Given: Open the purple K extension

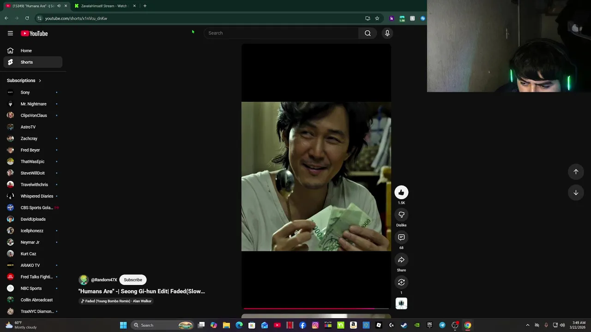Looking at the screenshot, I should tap(392, 18).
